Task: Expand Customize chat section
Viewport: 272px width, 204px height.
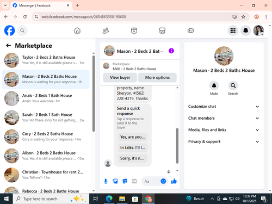Action: point(224,107)
